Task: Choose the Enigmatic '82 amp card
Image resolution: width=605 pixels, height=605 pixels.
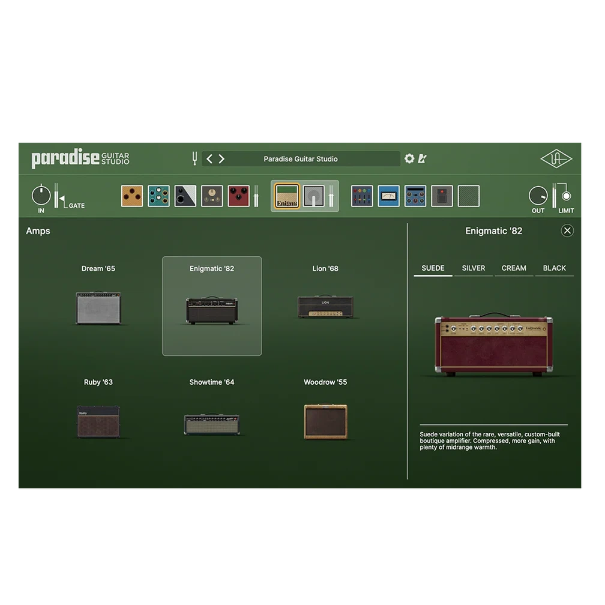Action: point(212,306)
